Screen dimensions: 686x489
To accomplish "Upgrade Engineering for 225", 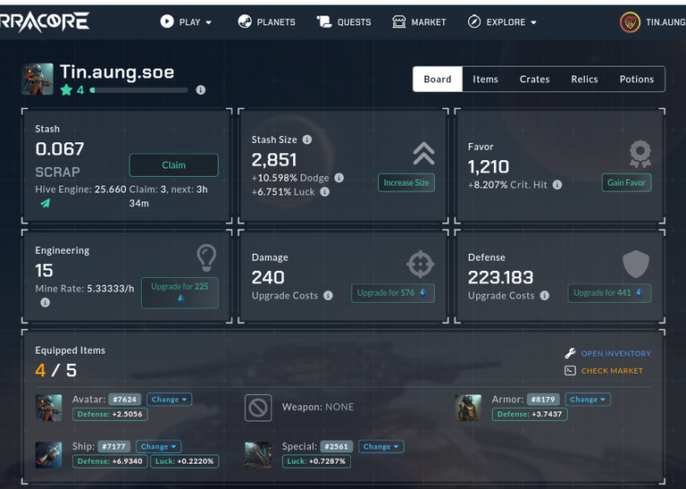I will (x=180, y=292).
